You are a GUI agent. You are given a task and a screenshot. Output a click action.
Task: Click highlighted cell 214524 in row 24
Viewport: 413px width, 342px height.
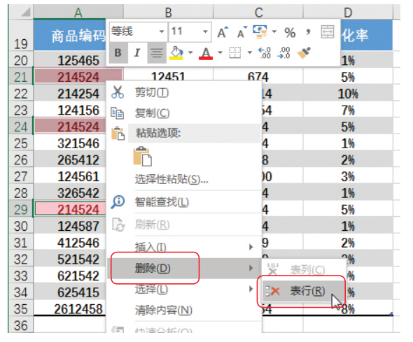[x=70, y=127]
